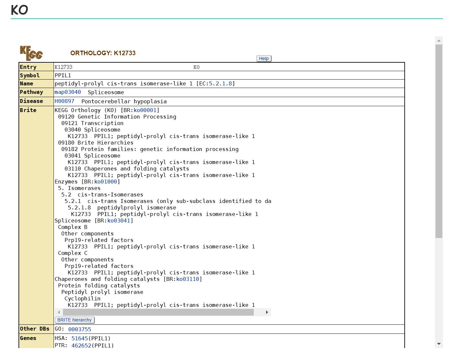Click the Other DBs row label
This screenshot has height=352, width=454.
(35, 329)
